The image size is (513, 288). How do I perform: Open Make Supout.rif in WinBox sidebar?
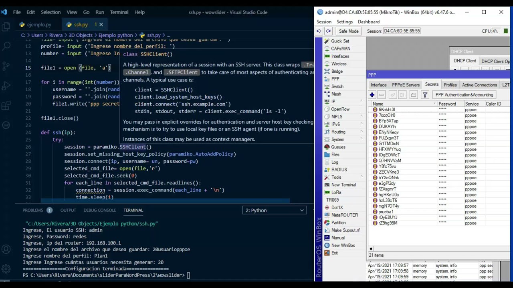(344, 230)
